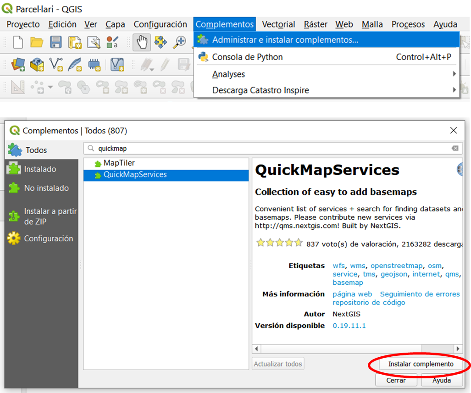Viewport: 471px width, 393px height.
Task: Switch to the No instalado tab
Action: pos(41,188)
